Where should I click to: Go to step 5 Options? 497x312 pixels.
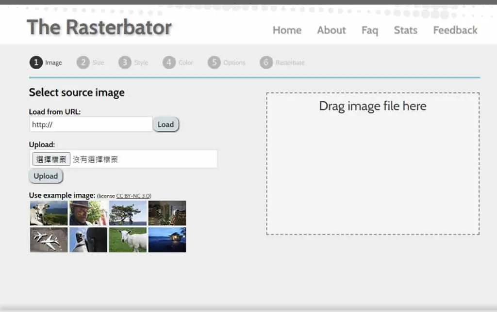226,62
